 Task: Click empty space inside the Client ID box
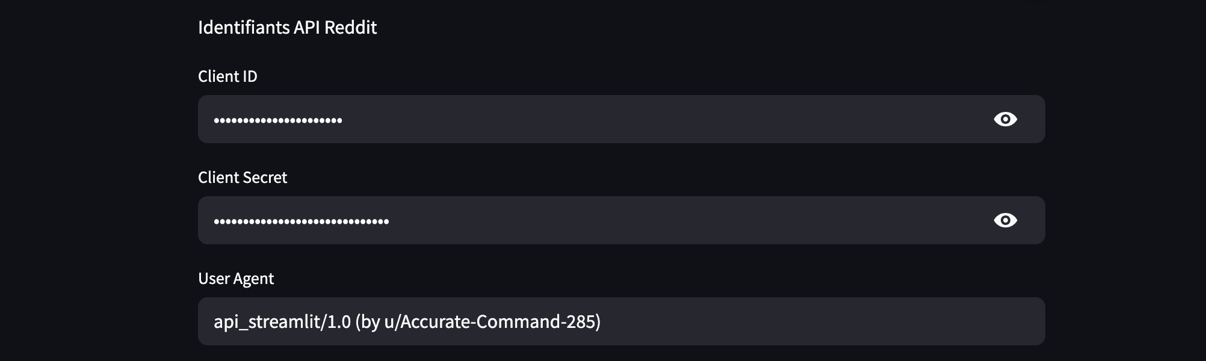coord(662,119)
